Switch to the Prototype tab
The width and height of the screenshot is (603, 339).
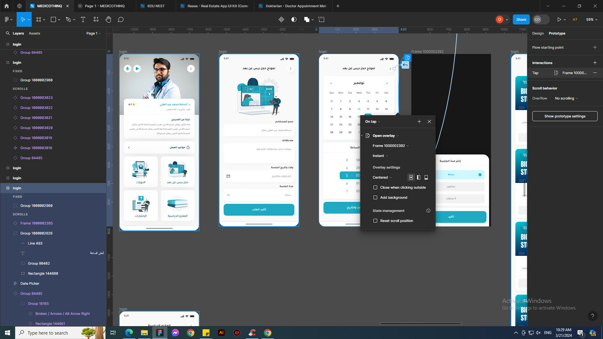[557, 33]
